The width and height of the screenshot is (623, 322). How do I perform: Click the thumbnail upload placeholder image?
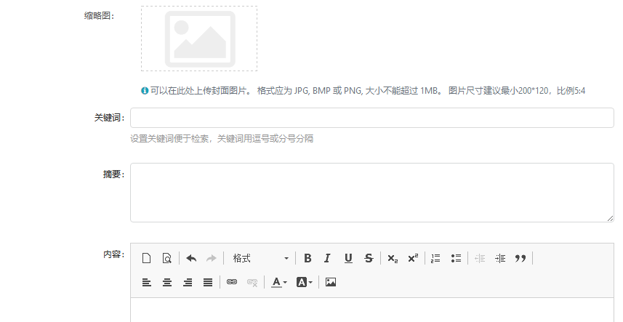click(199, 39)
